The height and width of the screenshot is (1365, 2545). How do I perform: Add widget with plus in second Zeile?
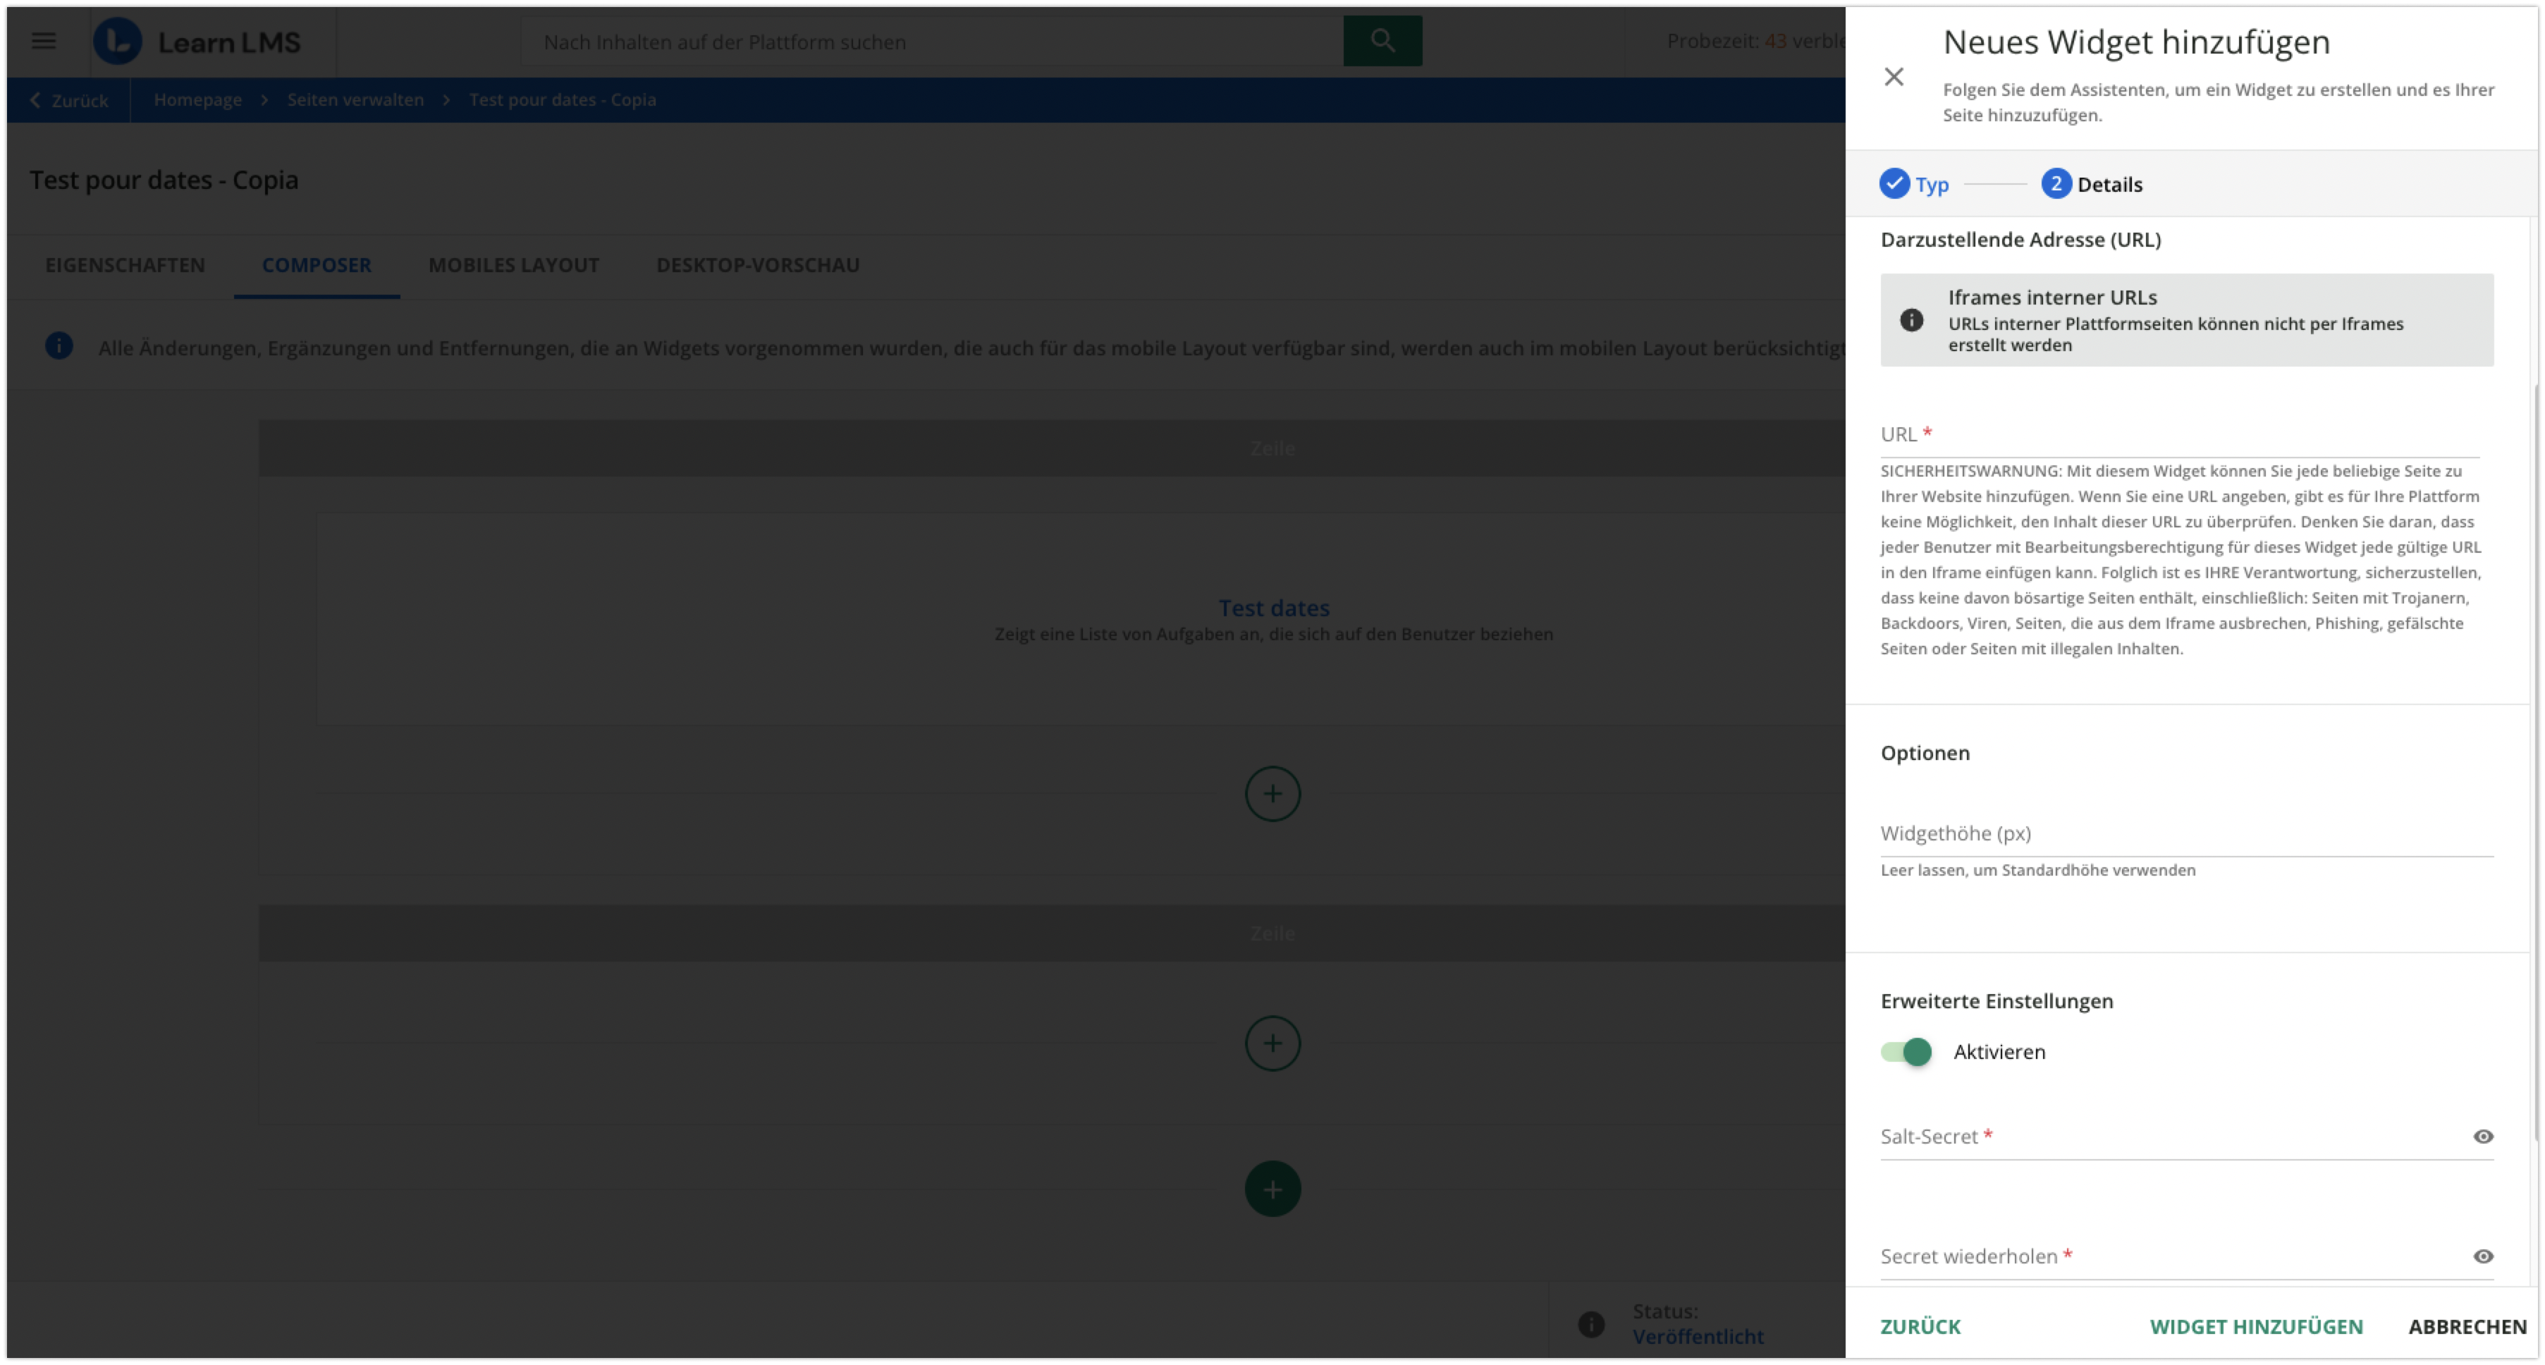(x=1272, y=1043)
